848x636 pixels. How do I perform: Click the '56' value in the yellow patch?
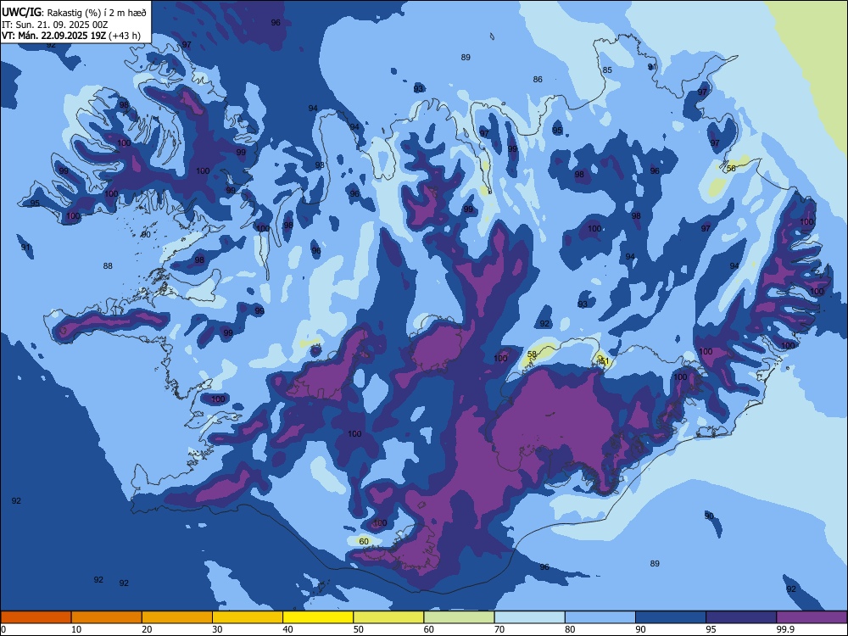pos(731,168)
